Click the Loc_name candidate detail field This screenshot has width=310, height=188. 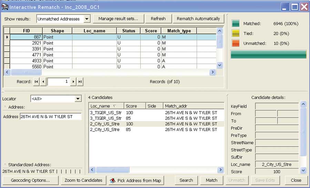[277, 165]
